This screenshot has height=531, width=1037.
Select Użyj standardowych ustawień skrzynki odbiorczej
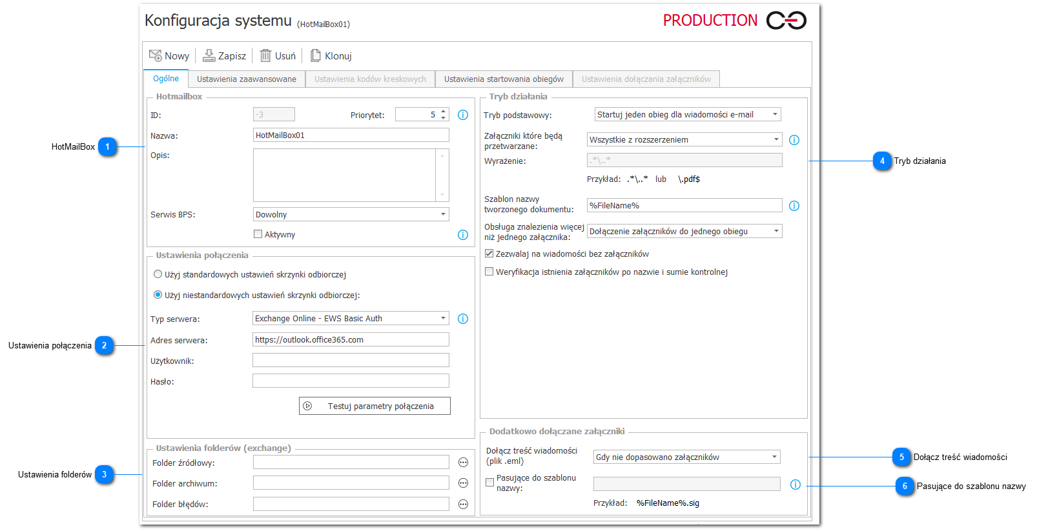pos(158,275)
